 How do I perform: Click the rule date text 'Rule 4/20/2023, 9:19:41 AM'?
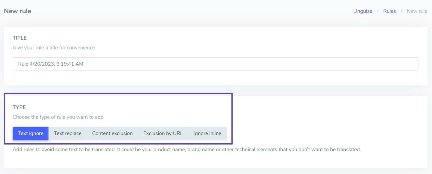[51, 64]
